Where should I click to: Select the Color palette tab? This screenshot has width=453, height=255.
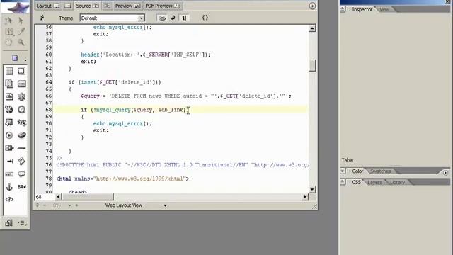point(357,171)
